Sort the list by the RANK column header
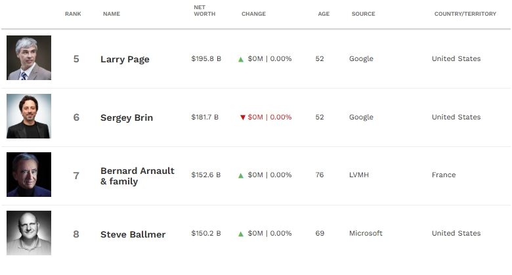This screenshot has height=275, width=512. pos(73,14)
